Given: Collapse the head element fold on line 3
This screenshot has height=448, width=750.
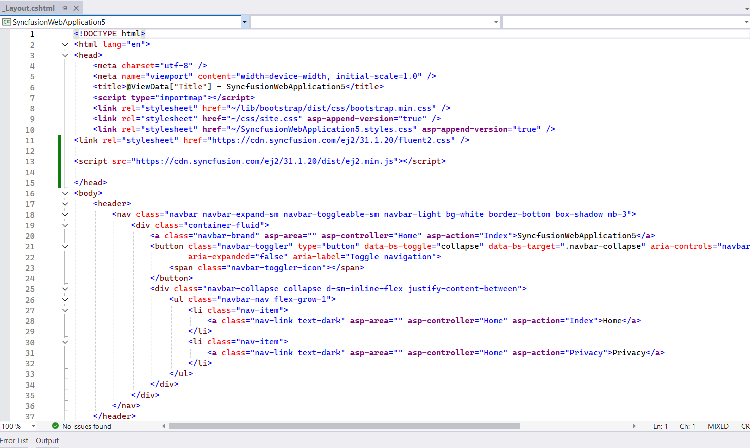Looking at the screenshot, I should pos(65,55).
